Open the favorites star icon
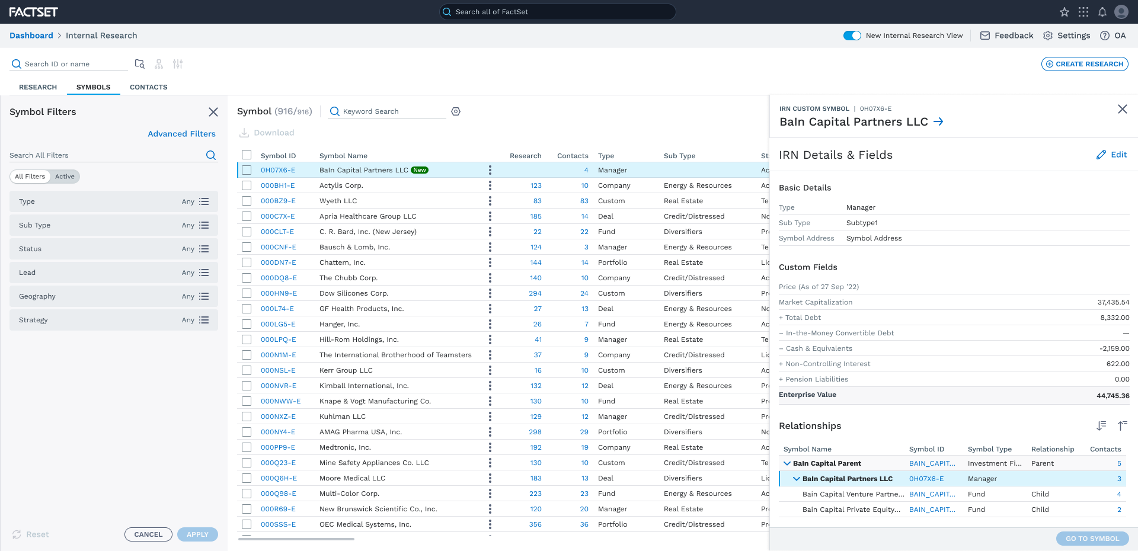Image resolution: width=1138 pixels, height=551 pixels. (1065, 12)
